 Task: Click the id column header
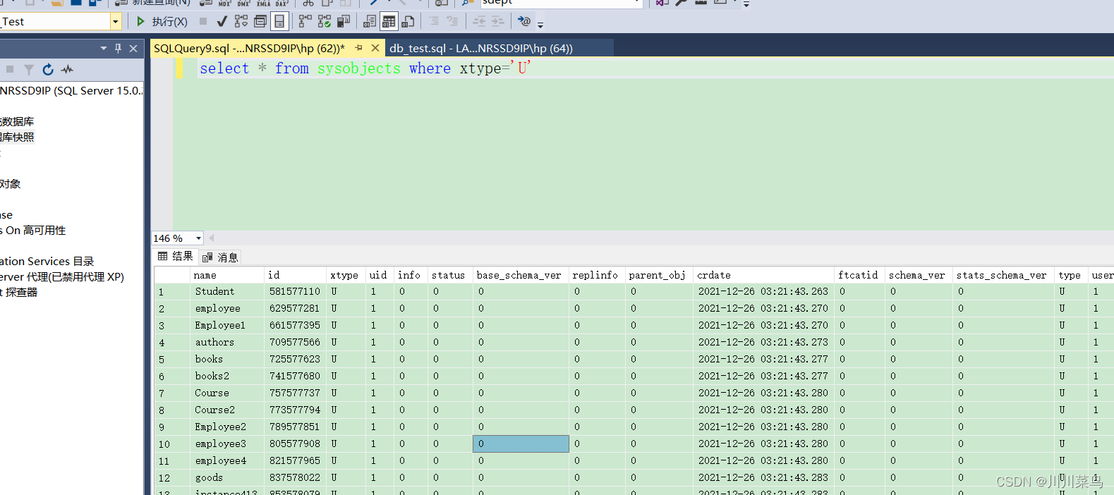pos(295,275)
